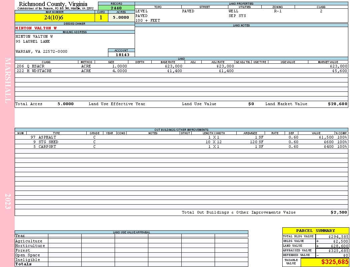Click Total Acres value 5.0000
The width and height of the screenshot is (350, 267).
coord(66,104)
